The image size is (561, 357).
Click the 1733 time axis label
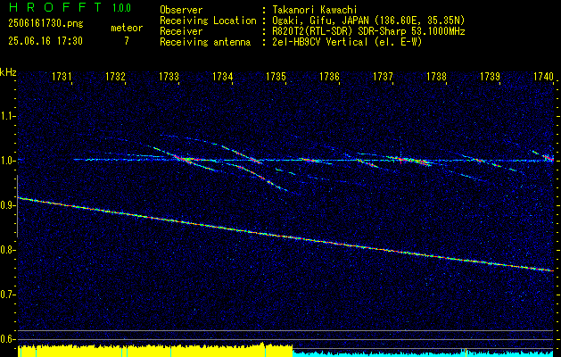pyautogui.click(x=169, y=77)
